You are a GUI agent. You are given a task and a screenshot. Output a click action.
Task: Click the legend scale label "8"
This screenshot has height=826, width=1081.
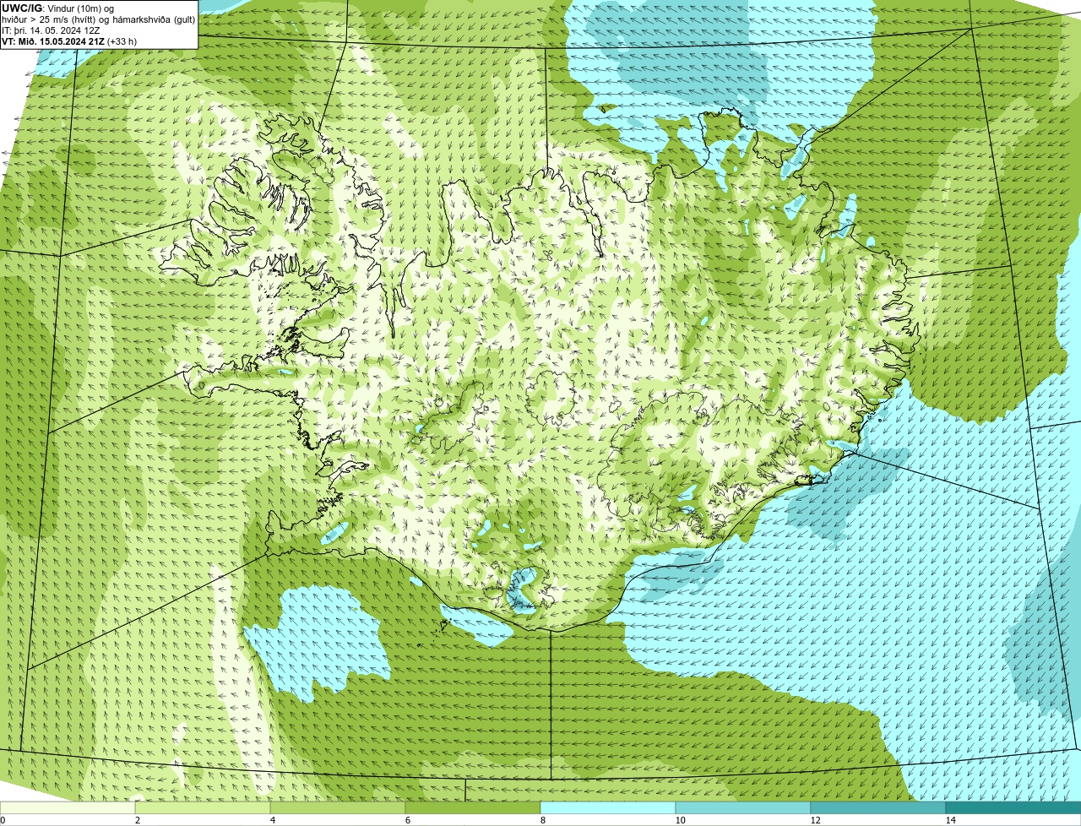pos(542,820)
